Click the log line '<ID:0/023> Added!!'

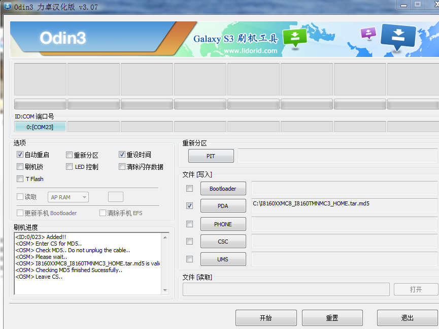point(41,237)
